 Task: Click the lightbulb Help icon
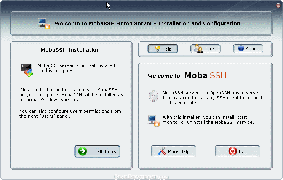pos(158,49)
